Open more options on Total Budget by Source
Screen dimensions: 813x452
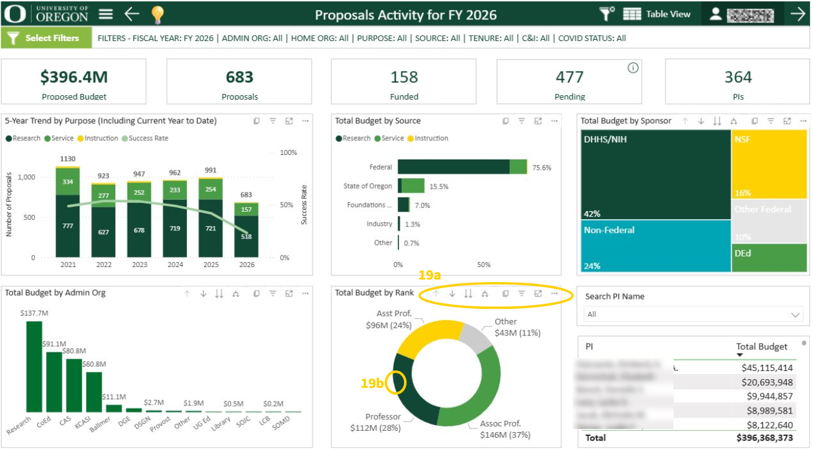(x=554, y=121)
